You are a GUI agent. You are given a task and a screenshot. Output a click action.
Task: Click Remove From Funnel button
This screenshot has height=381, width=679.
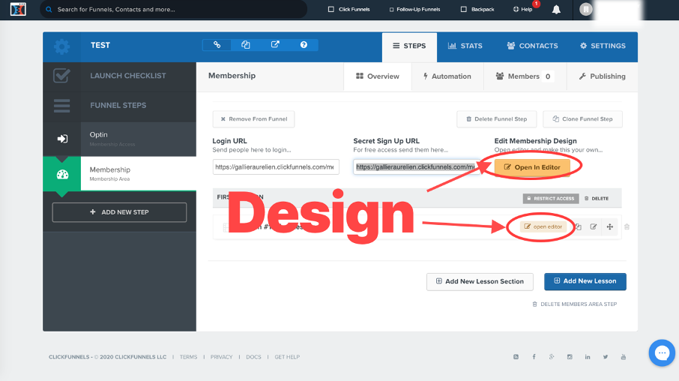(253, 119)
